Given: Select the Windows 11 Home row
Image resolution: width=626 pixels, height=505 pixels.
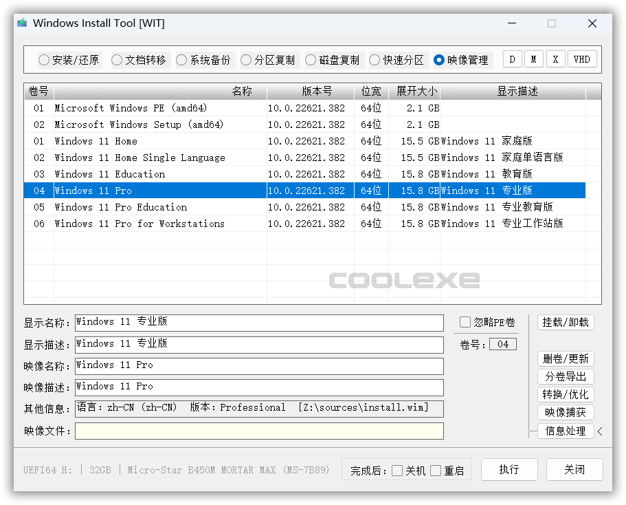Looking at the screenshot, I should [x=305, y=141].
